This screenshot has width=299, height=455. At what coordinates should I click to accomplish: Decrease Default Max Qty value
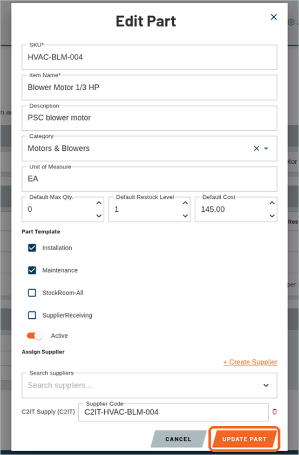[99, 216]
